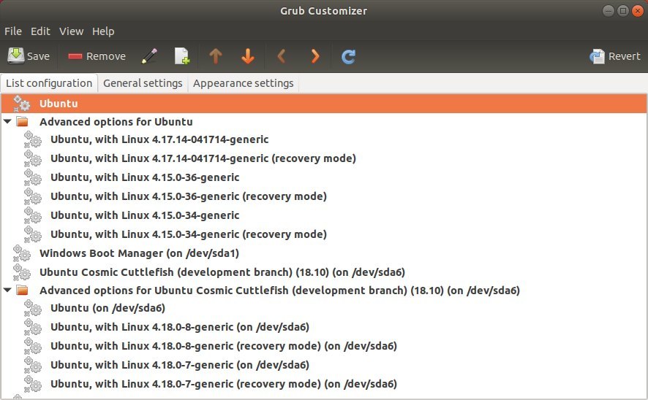The height and width of the screenshot is (400, 648).
Task: Click the new entry document icon
Action: 182,56
